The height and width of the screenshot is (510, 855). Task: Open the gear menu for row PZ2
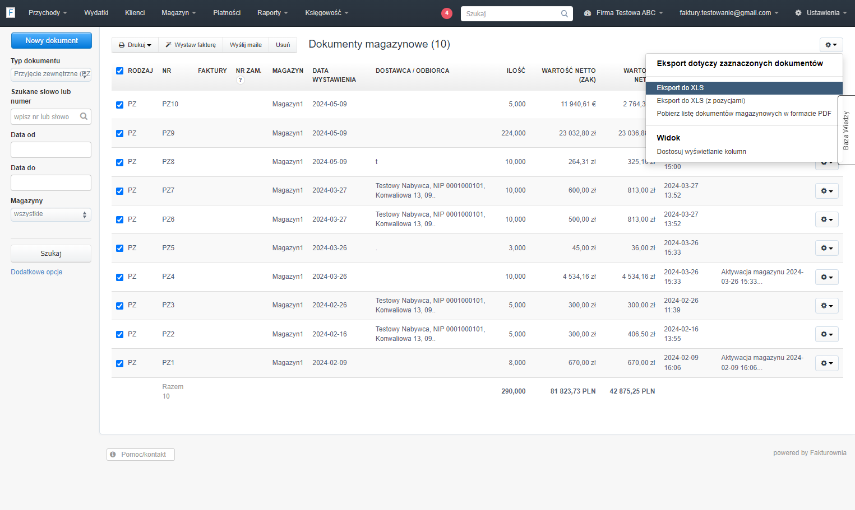(826, 334)
